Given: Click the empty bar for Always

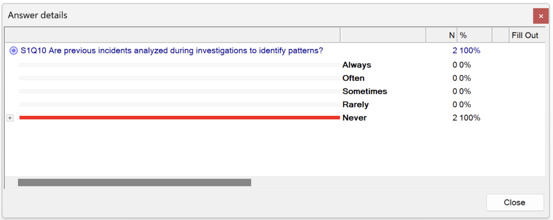Looking at the screenshot, I should click(x=179, y=65).
